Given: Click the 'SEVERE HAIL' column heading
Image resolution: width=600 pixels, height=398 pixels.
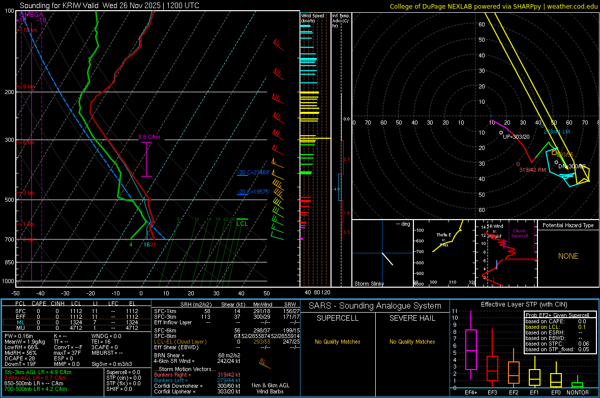Looking at the screenshot, I should coord(412,318).
